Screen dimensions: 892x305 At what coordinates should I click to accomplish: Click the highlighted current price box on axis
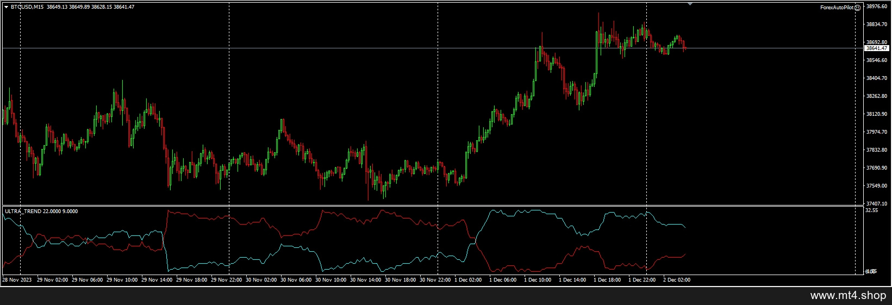pos(876,48)
